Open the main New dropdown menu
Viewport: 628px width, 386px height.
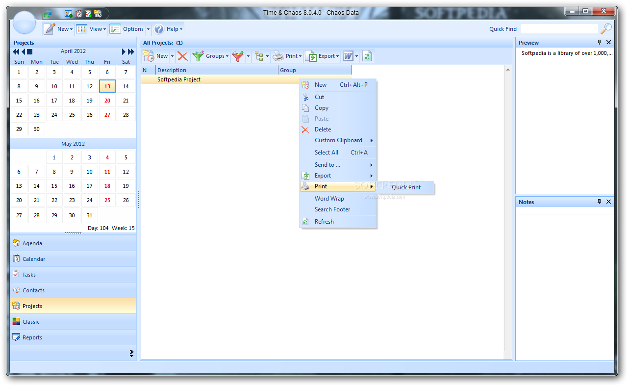(58, 29)
